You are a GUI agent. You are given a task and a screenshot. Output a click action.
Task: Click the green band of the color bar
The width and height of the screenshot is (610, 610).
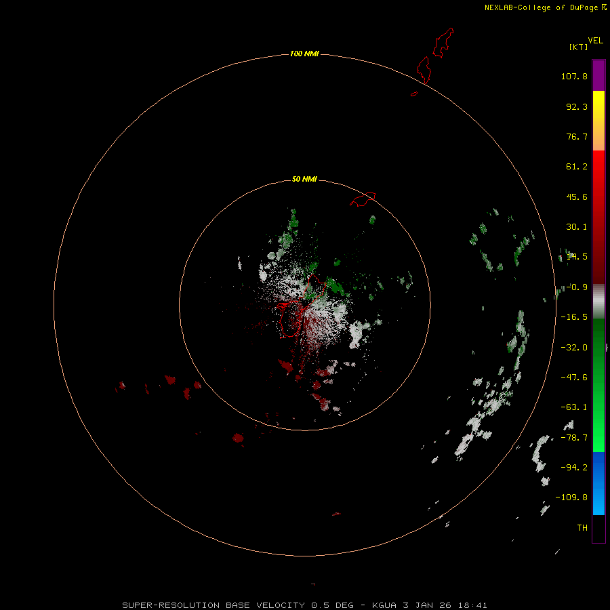[598, 385]
